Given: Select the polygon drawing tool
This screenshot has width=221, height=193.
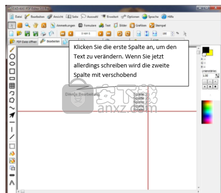Looking at the screenshot, I should (12, 100).
